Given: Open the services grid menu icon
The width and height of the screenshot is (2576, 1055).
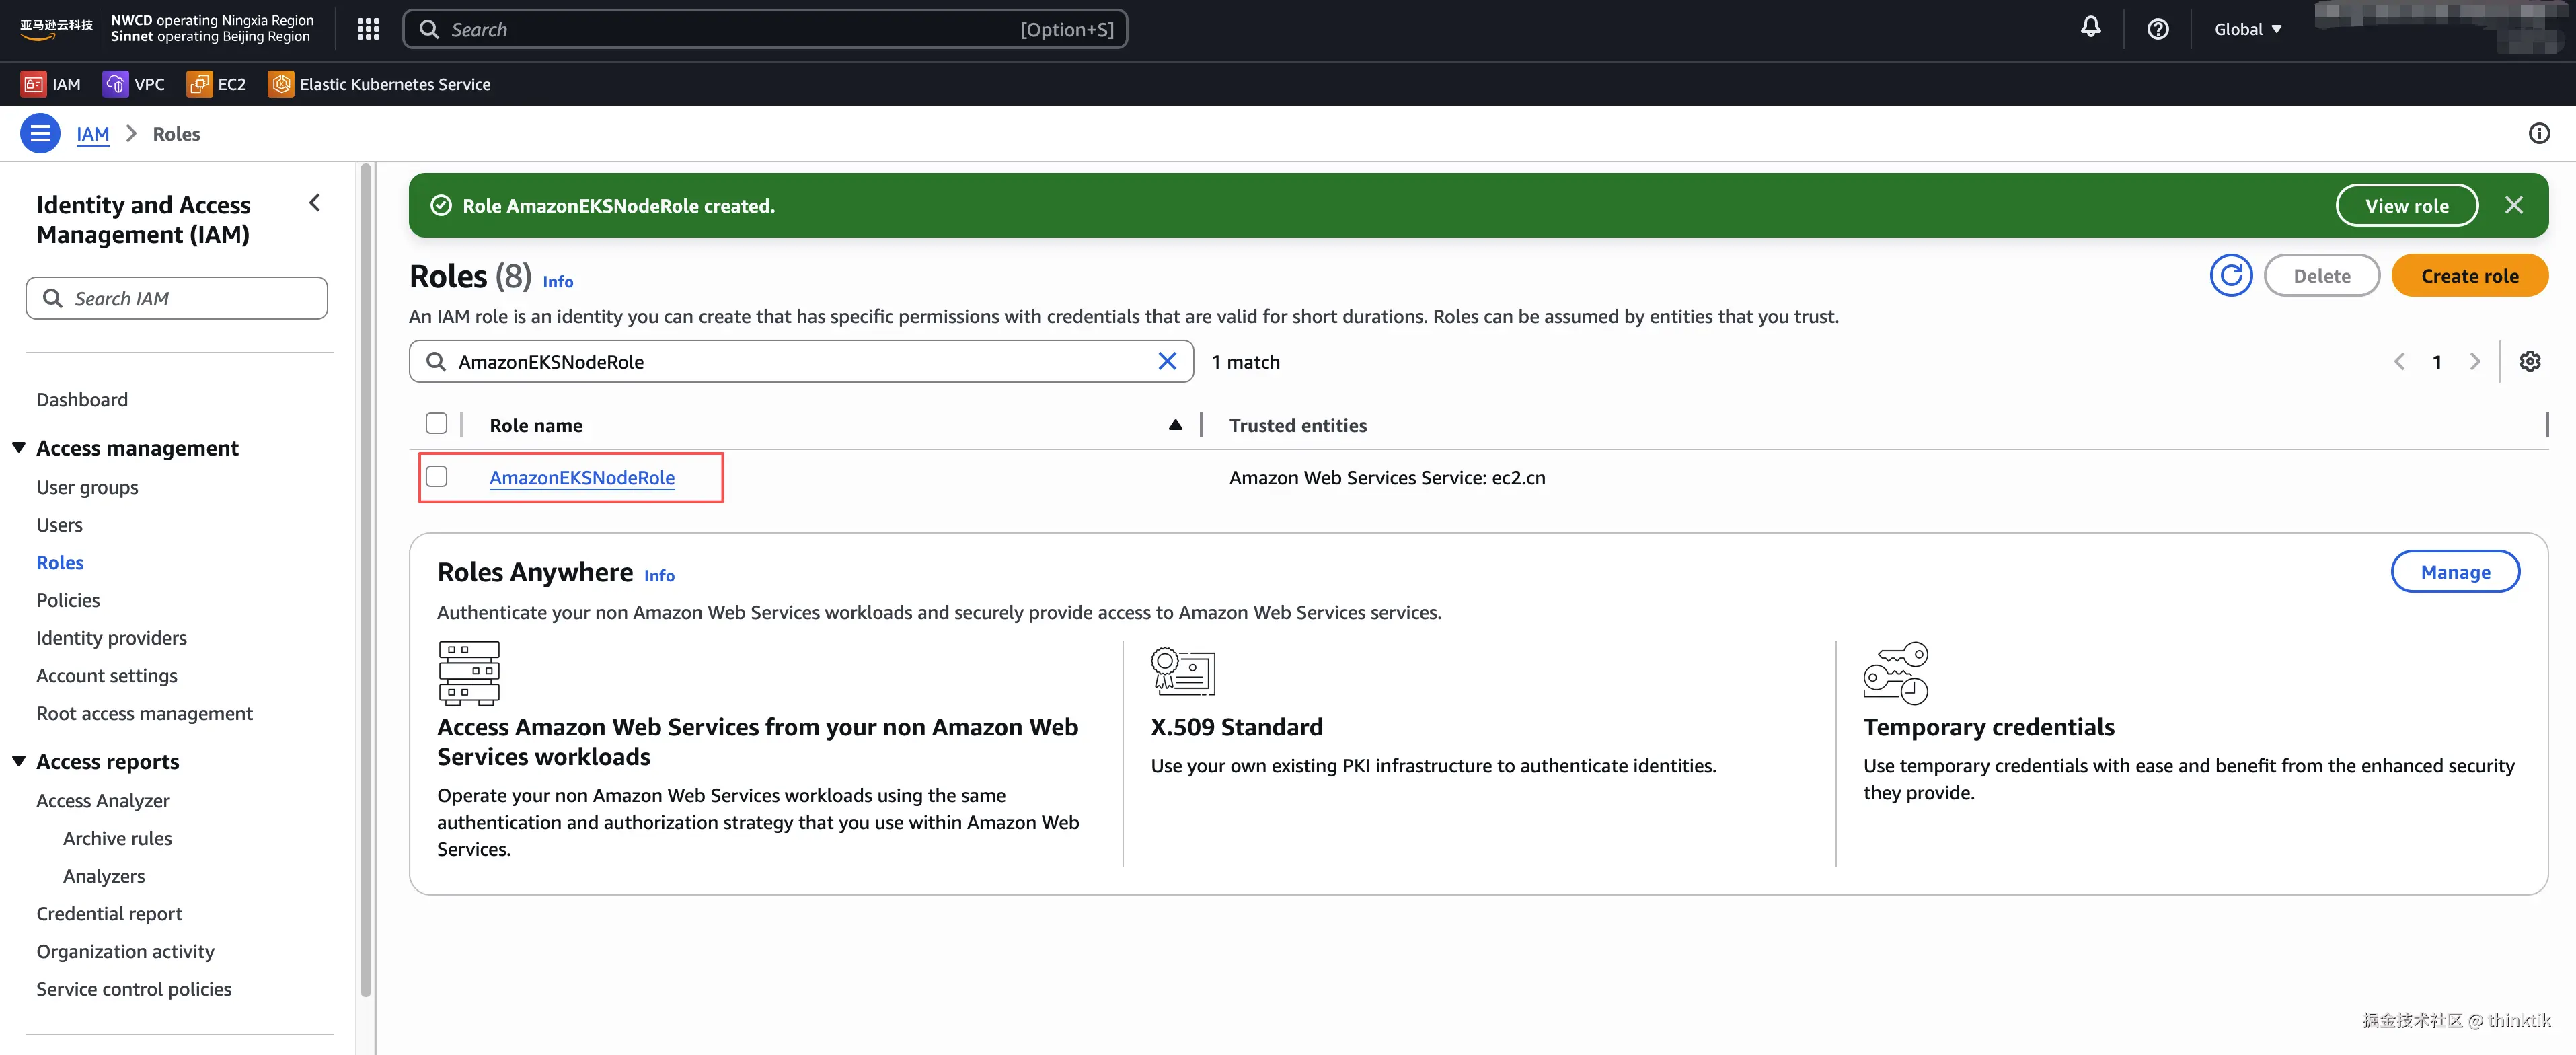Looking at the screenshot, I should 368,29.
